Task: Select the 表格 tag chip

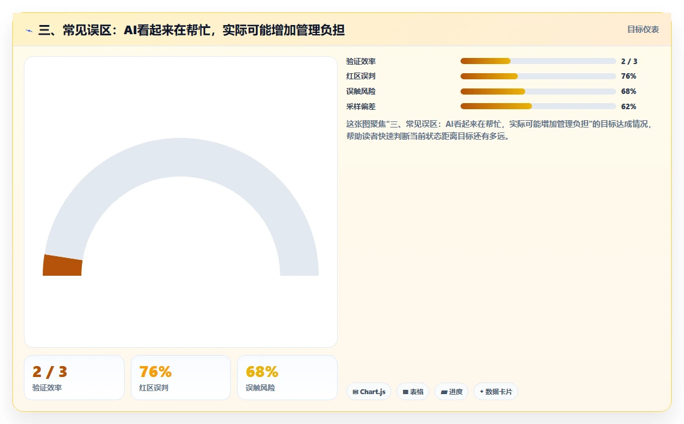Action: (413, 392)
